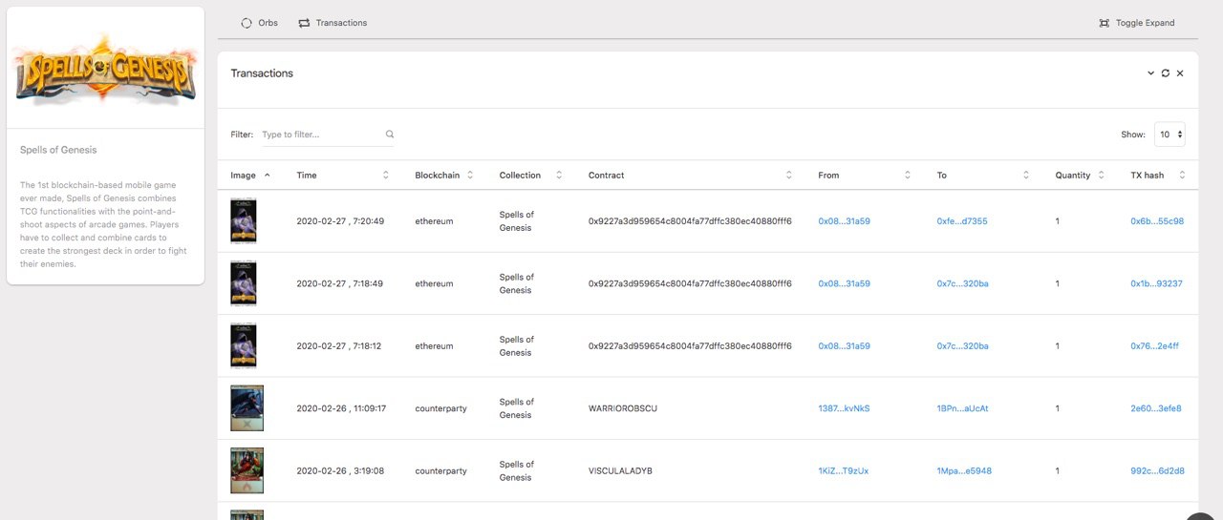Open card thumbnail for 7:18:49 transaction
Image resolution: width=1223 pixels, height=520 pixels.
point(244,283)
